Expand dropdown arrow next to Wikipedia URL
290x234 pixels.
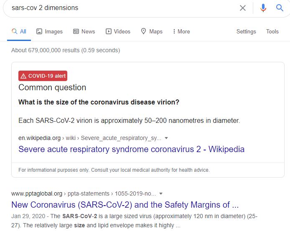[x=166, y=138]
